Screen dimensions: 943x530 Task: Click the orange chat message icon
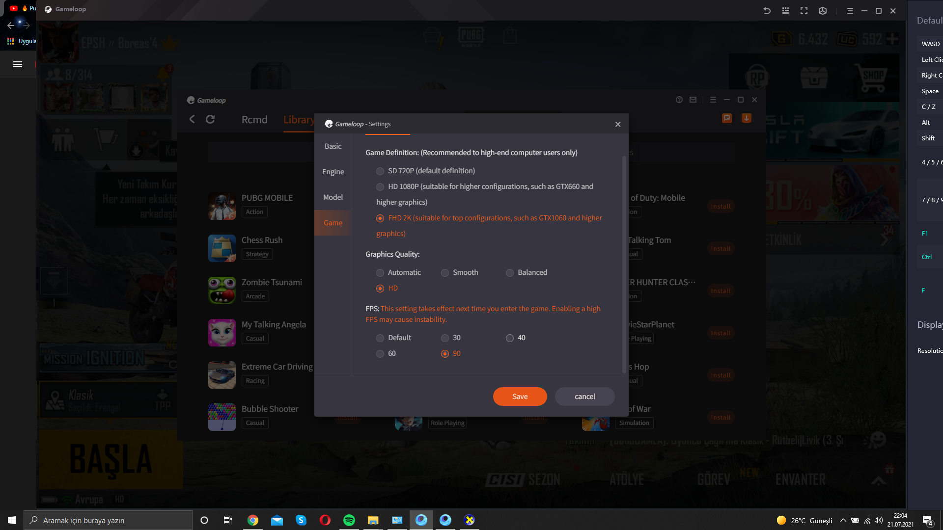click(727, 118)
